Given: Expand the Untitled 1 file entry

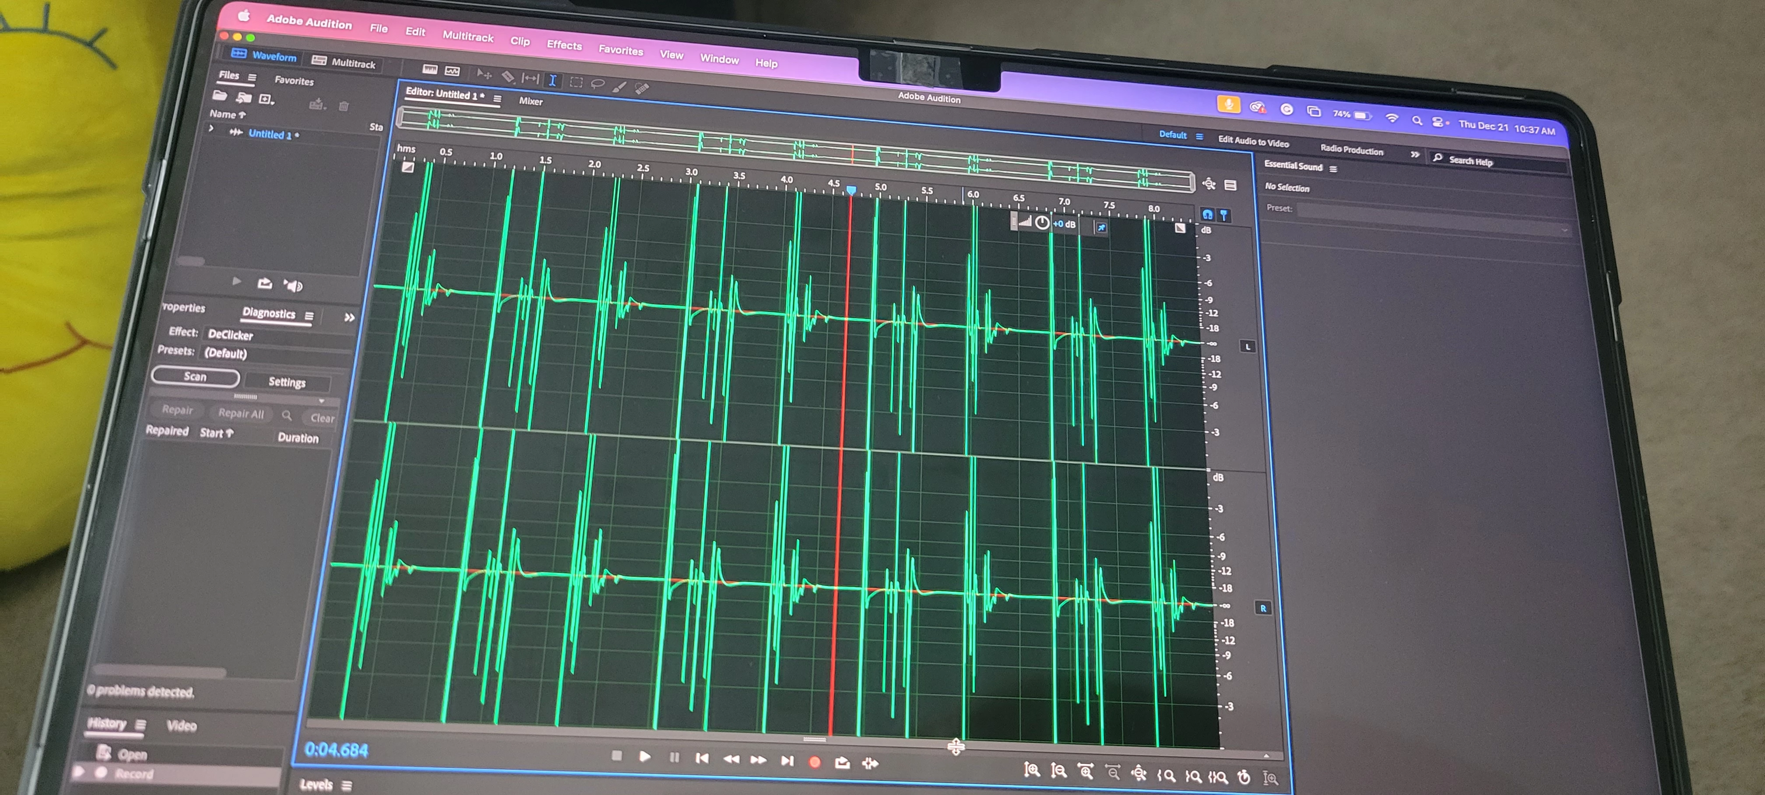Looking at the screenshot, I should pos(212,129).
